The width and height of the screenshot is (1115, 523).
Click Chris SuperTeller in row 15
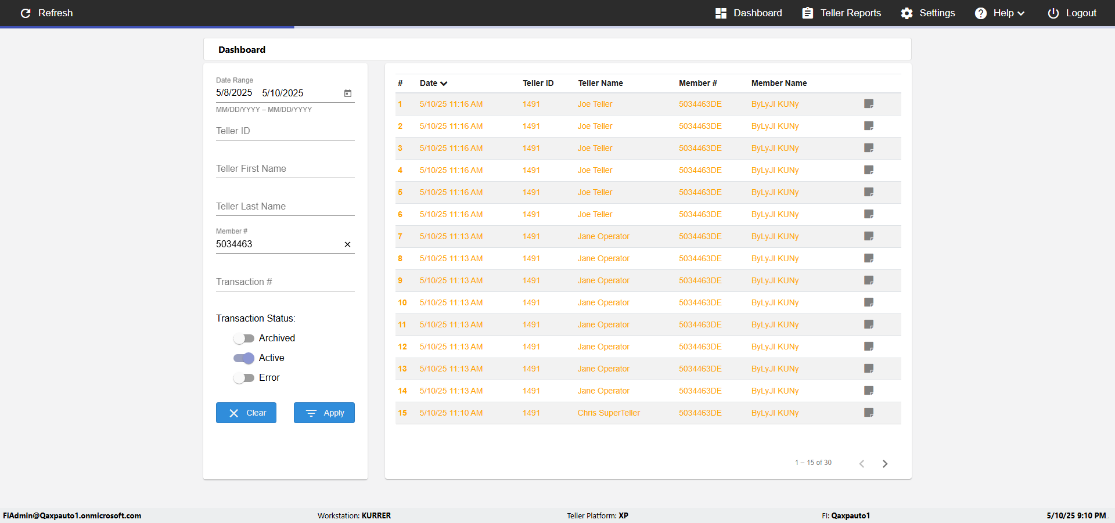609,413
